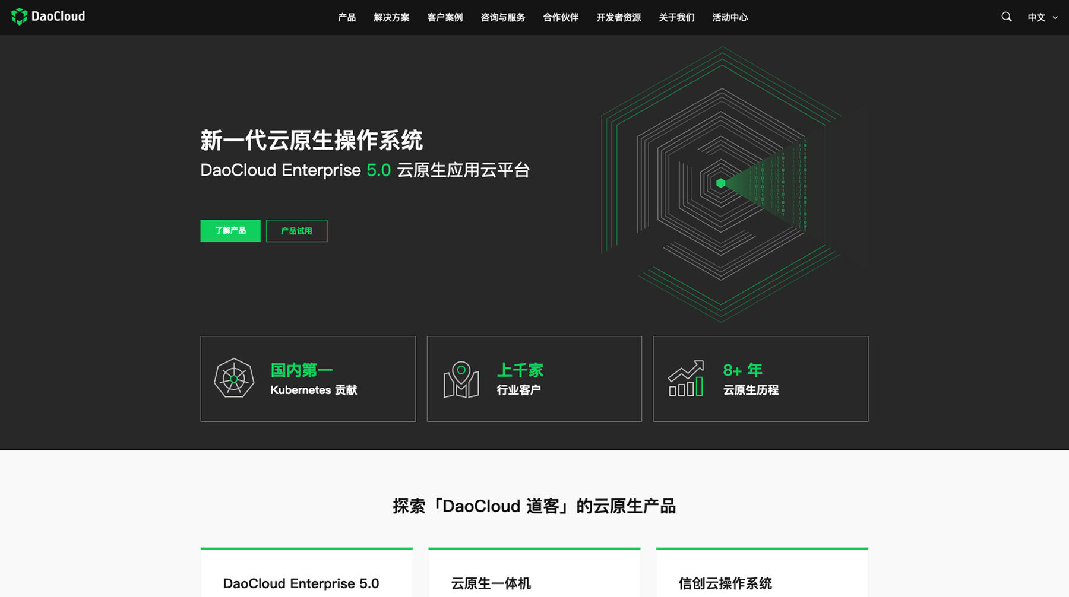
Task: Click the 产品试用 button
Action: pyautogui.click(x=296, y=231)
